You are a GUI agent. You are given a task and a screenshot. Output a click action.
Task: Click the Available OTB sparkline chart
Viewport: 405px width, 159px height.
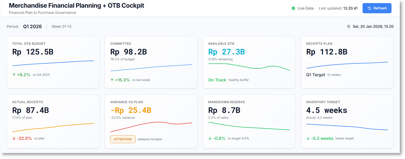tap(249, 66)
